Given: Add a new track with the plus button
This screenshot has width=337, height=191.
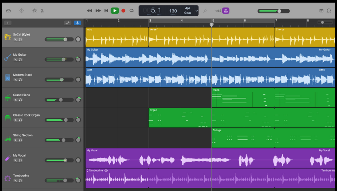Looking at the screenshot, I should coord(8,23).
